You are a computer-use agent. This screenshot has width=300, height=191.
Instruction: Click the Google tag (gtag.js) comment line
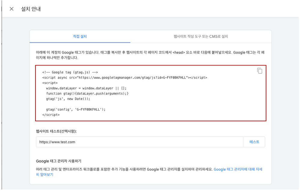click(70, 72)
